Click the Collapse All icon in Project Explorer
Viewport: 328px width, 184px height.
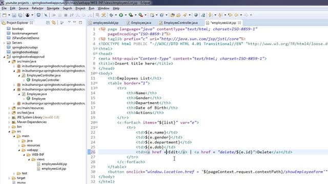click(48, 22)
